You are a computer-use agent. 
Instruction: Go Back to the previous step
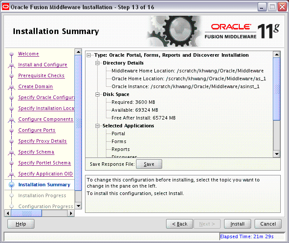[x=180, y=224]
